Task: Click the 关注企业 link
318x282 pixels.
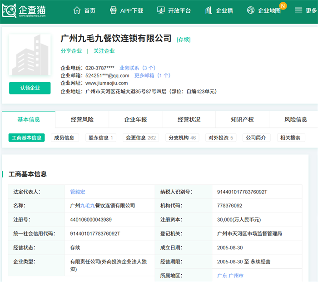Action: tap(104, 51)
